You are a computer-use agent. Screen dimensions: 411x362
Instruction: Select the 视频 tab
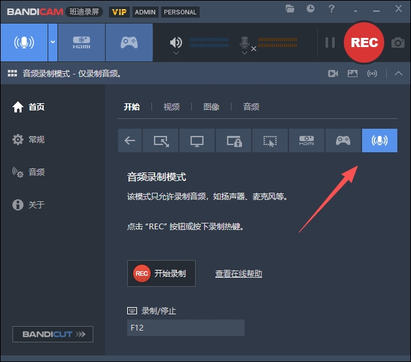coord(172,107)
